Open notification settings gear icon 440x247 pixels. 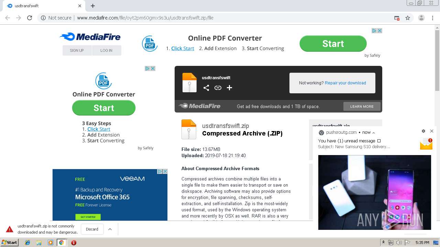point(423,131)
